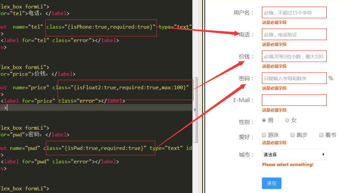Screen dimensions: 351x193
Task: Click the error message under 爱好 checkboxes
Action: [274, 143]
